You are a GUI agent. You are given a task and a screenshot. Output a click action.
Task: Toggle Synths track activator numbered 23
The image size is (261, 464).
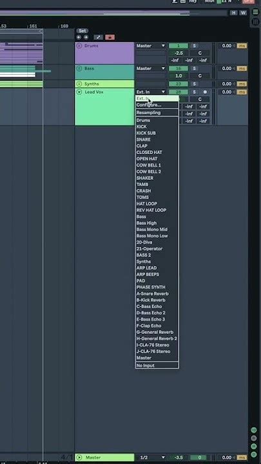tap(178, 84)
